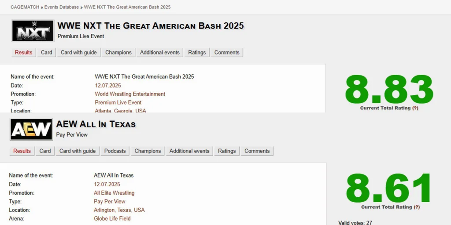This screenshot has height=225, width=451.
Task: Open Globe Life Field arena link
Action: 112,219
